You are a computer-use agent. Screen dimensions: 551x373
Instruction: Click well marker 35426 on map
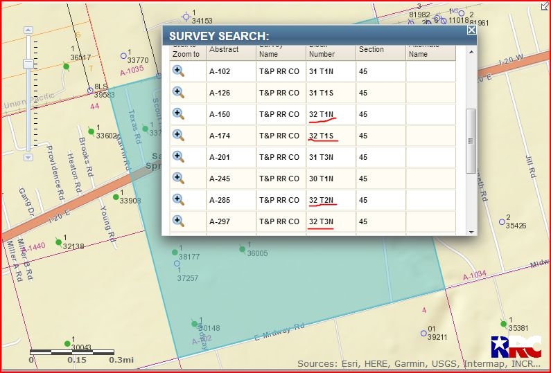point(502,221)
